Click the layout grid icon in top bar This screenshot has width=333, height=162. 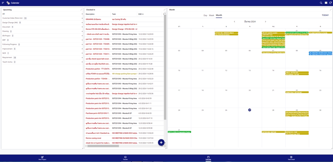point(326,3)
